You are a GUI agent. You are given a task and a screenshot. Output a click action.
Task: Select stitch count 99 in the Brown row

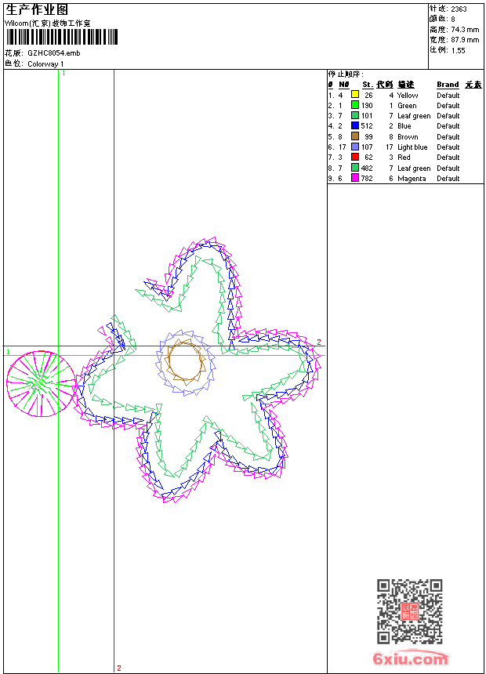click(x=368, y=137)
